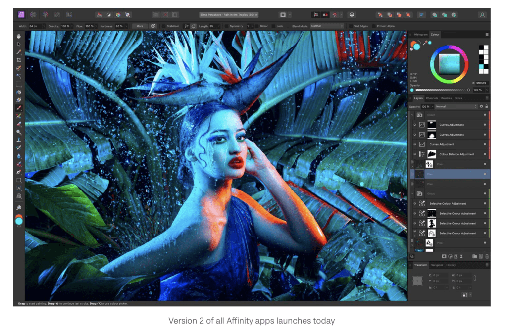Select the Colour Picker tool
The height and width of the screenshot is (332, 507).
point(18,51)
